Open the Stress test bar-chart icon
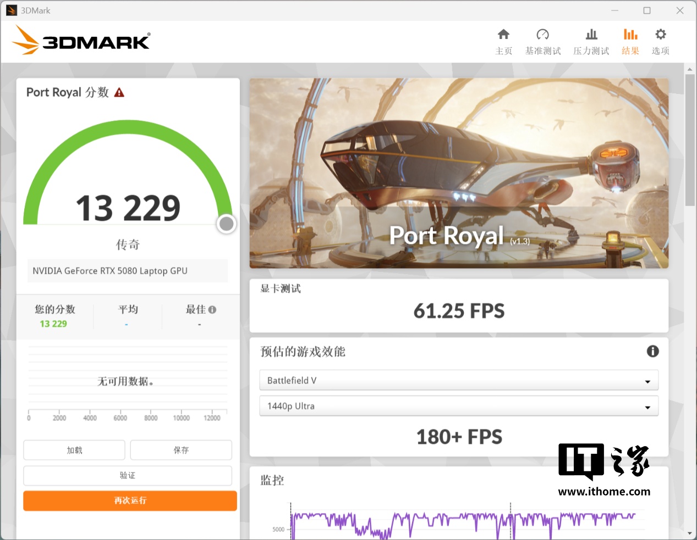Image resolution: width=697 pixels, height=540 pixels. point(591,35)
